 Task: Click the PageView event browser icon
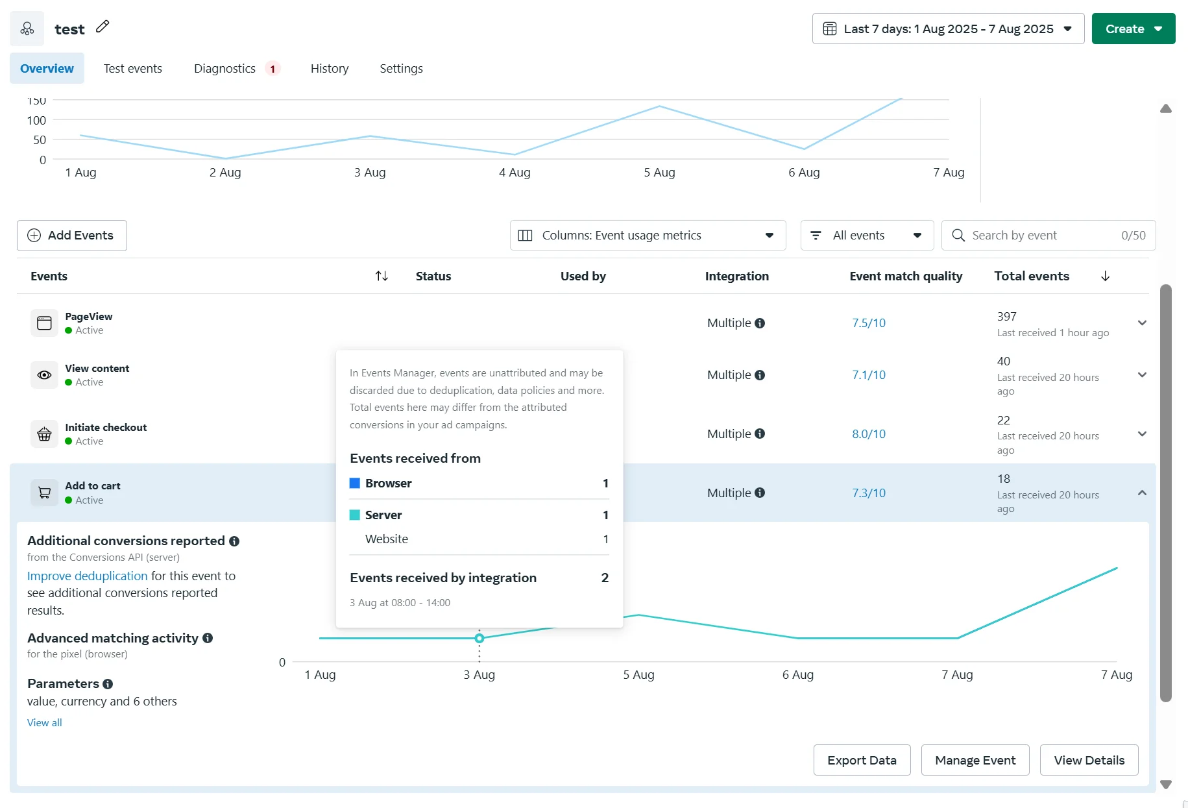coord(44,323)
